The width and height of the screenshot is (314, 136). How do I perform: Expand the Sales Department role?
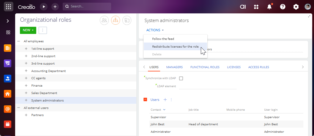(x=26, y=93)
